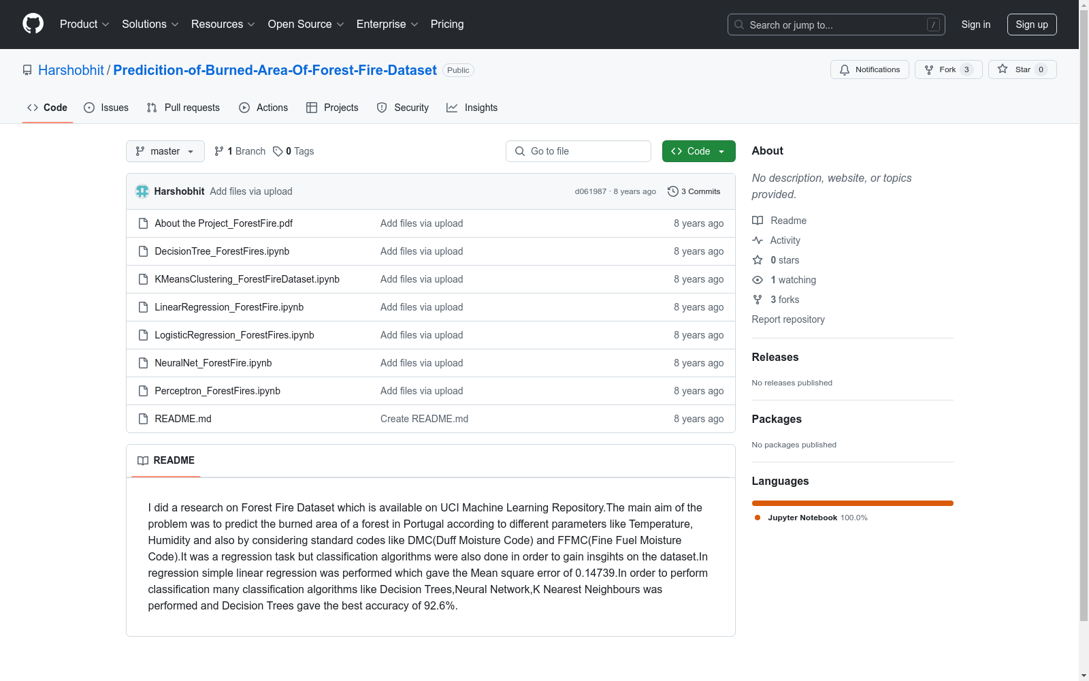Click file icon for README.md

143,419
